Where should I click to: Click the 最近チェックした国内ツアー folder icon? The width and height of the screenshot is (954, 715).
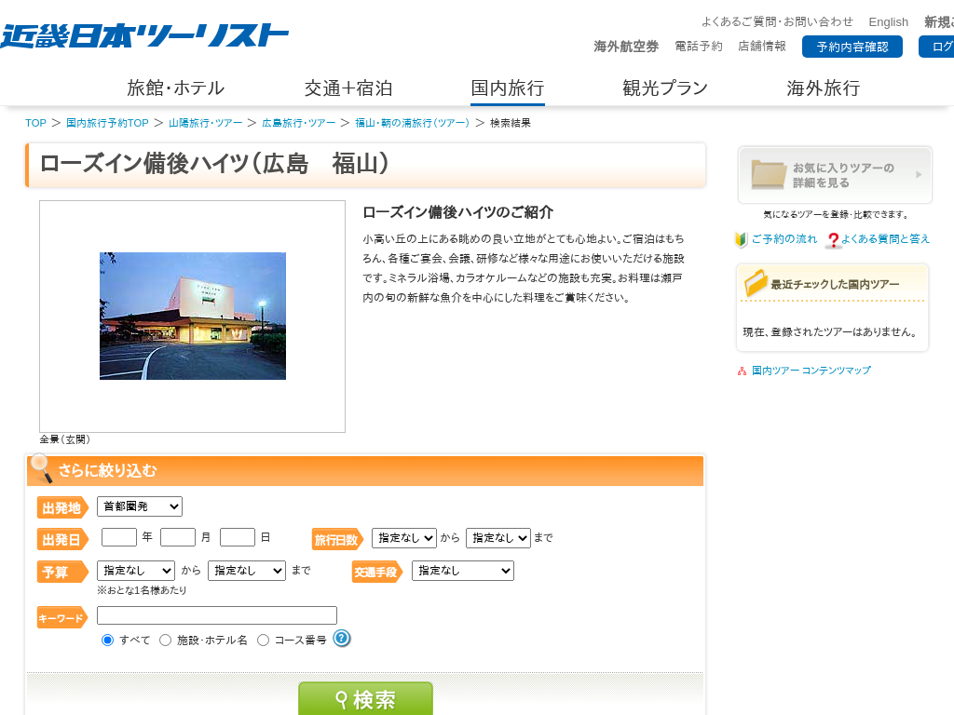pyautogui.click(x=756, y=283)
